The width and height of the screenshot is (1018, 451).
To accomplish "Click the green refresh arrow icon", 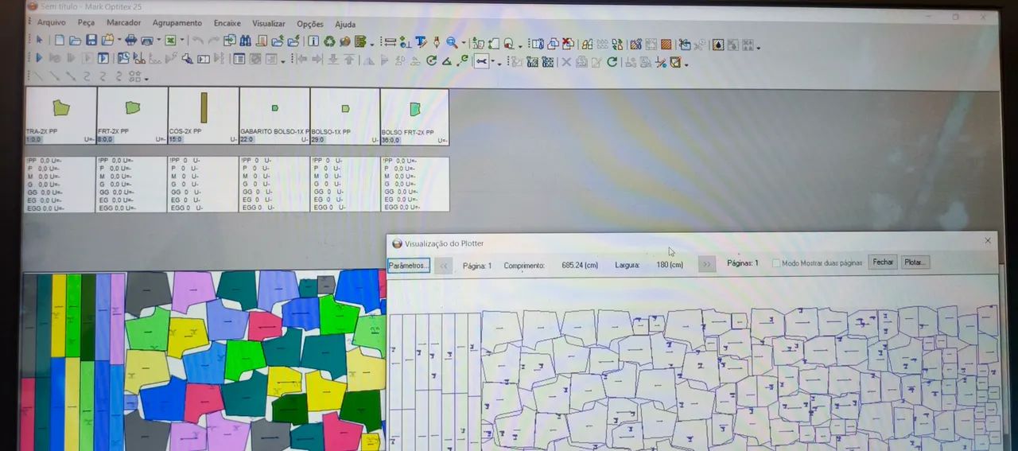I will (612, 61).
